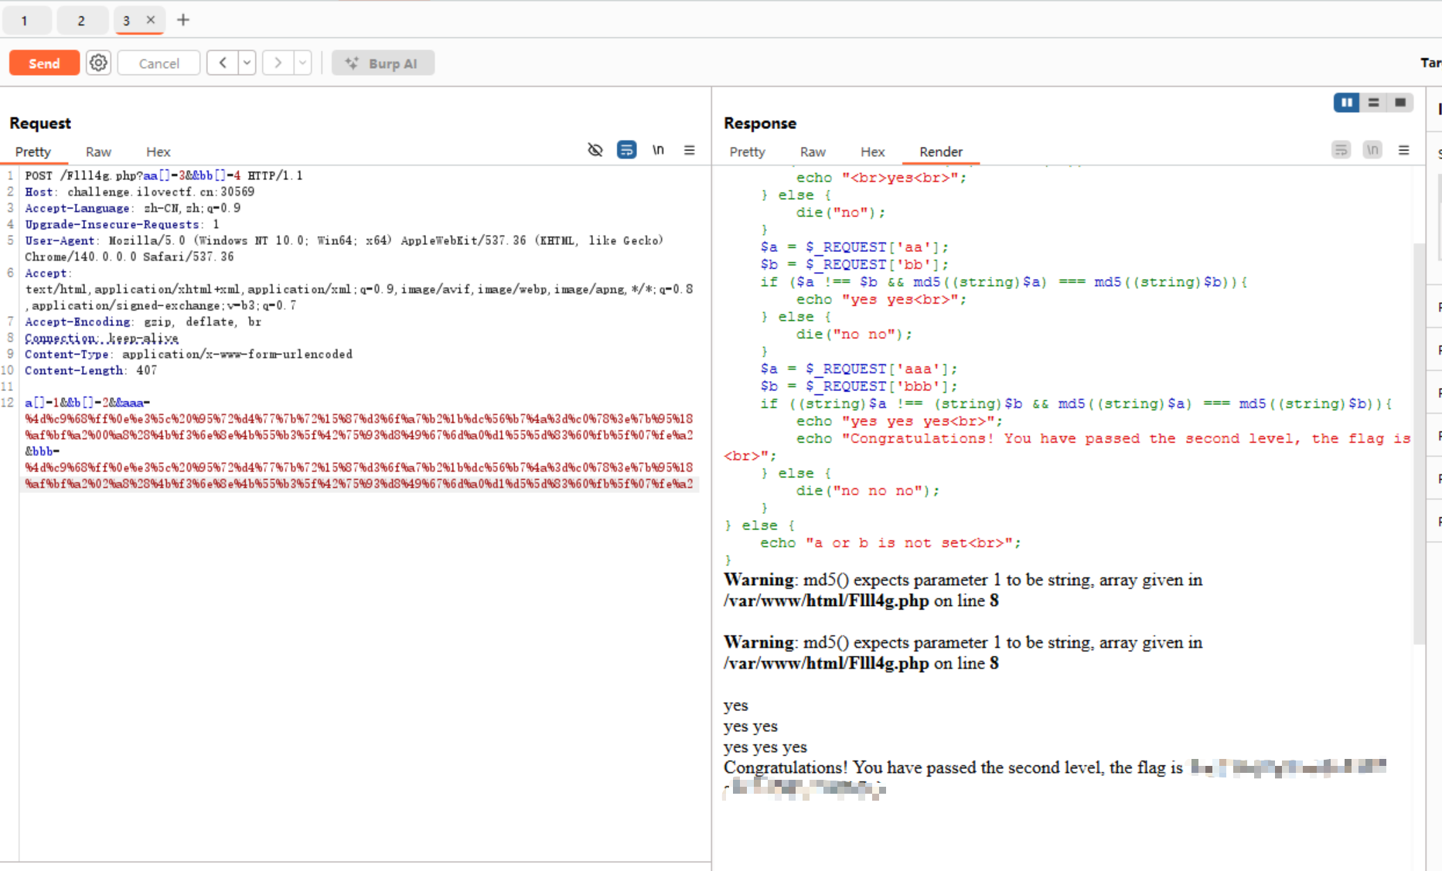Switch to the Response Pretty tab

(x=747, y=151)
